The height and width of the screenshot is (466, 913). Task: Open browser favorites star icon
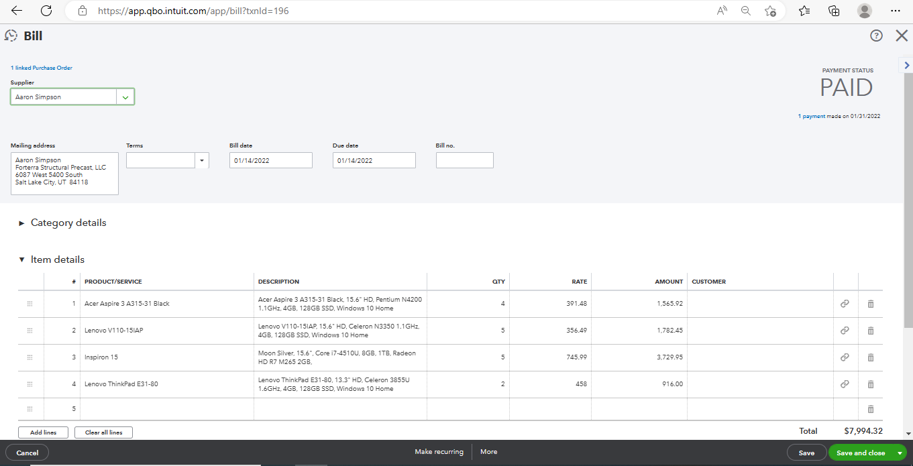pos(804,11)
